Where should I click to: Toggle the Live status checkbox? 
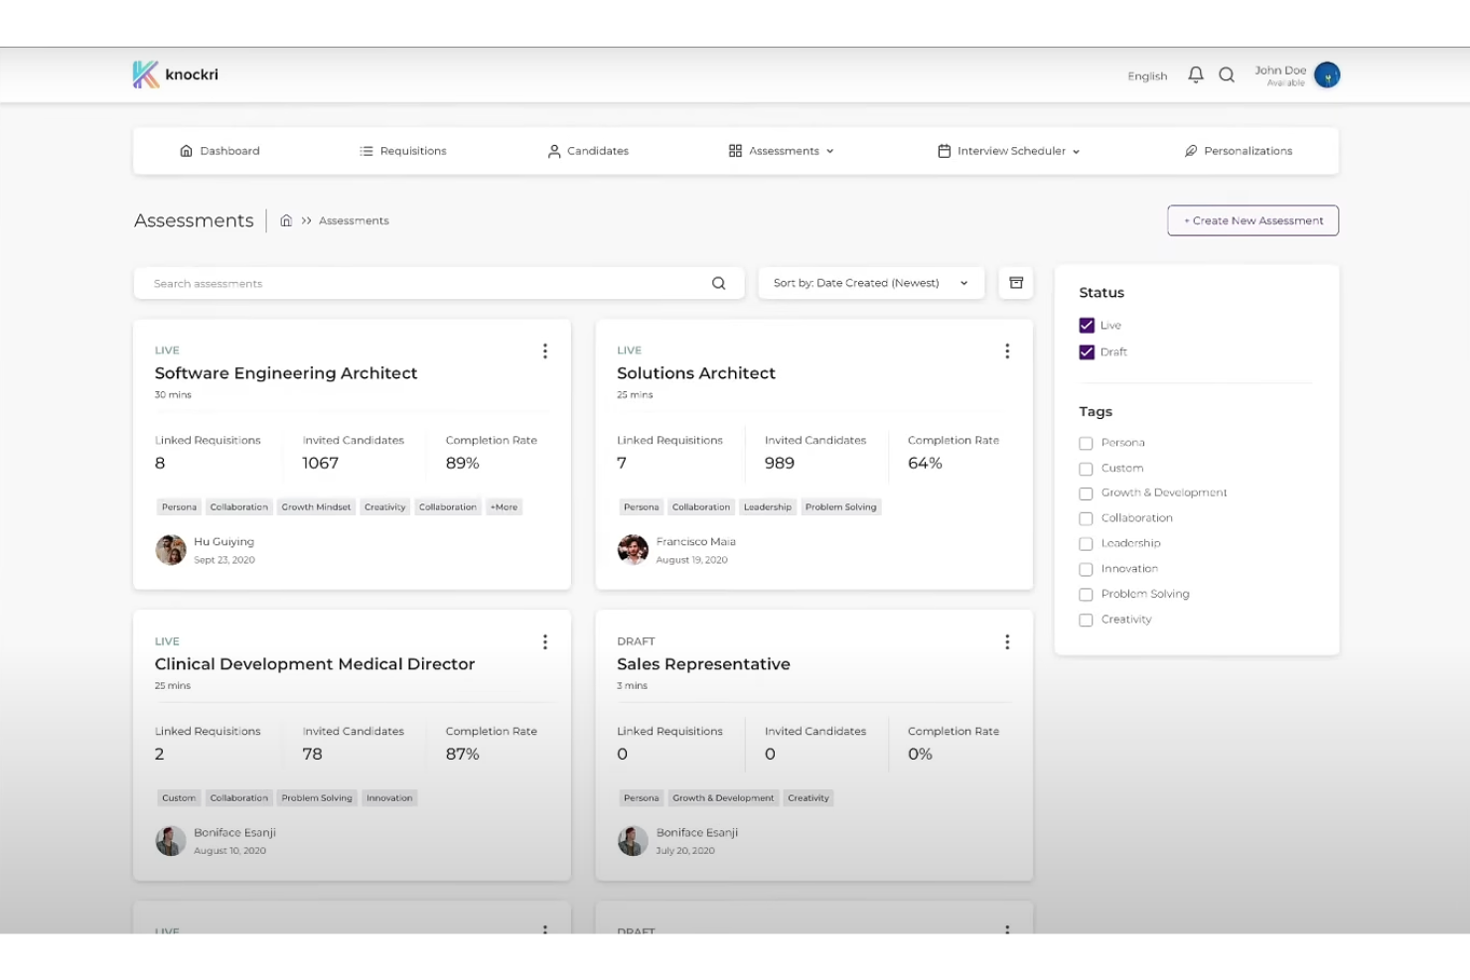tap(1087, 325)
